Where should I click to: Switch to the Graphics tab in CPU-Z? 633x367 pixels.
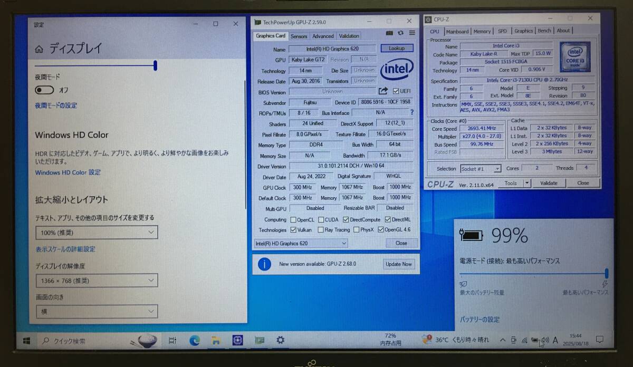tap(523, 31)
